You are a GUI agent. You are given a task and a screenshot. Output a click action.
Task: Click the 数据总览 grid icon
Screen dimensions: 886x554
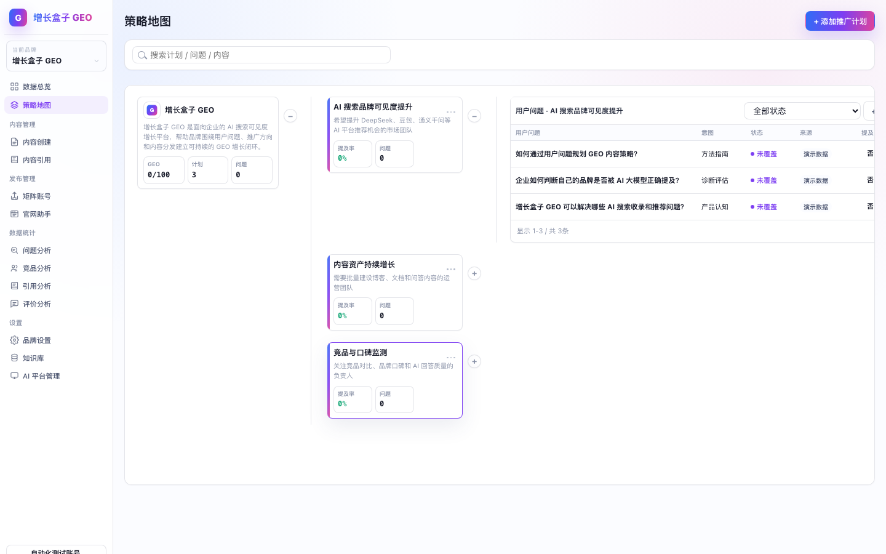pyautogui.click(x=14, y=87)
